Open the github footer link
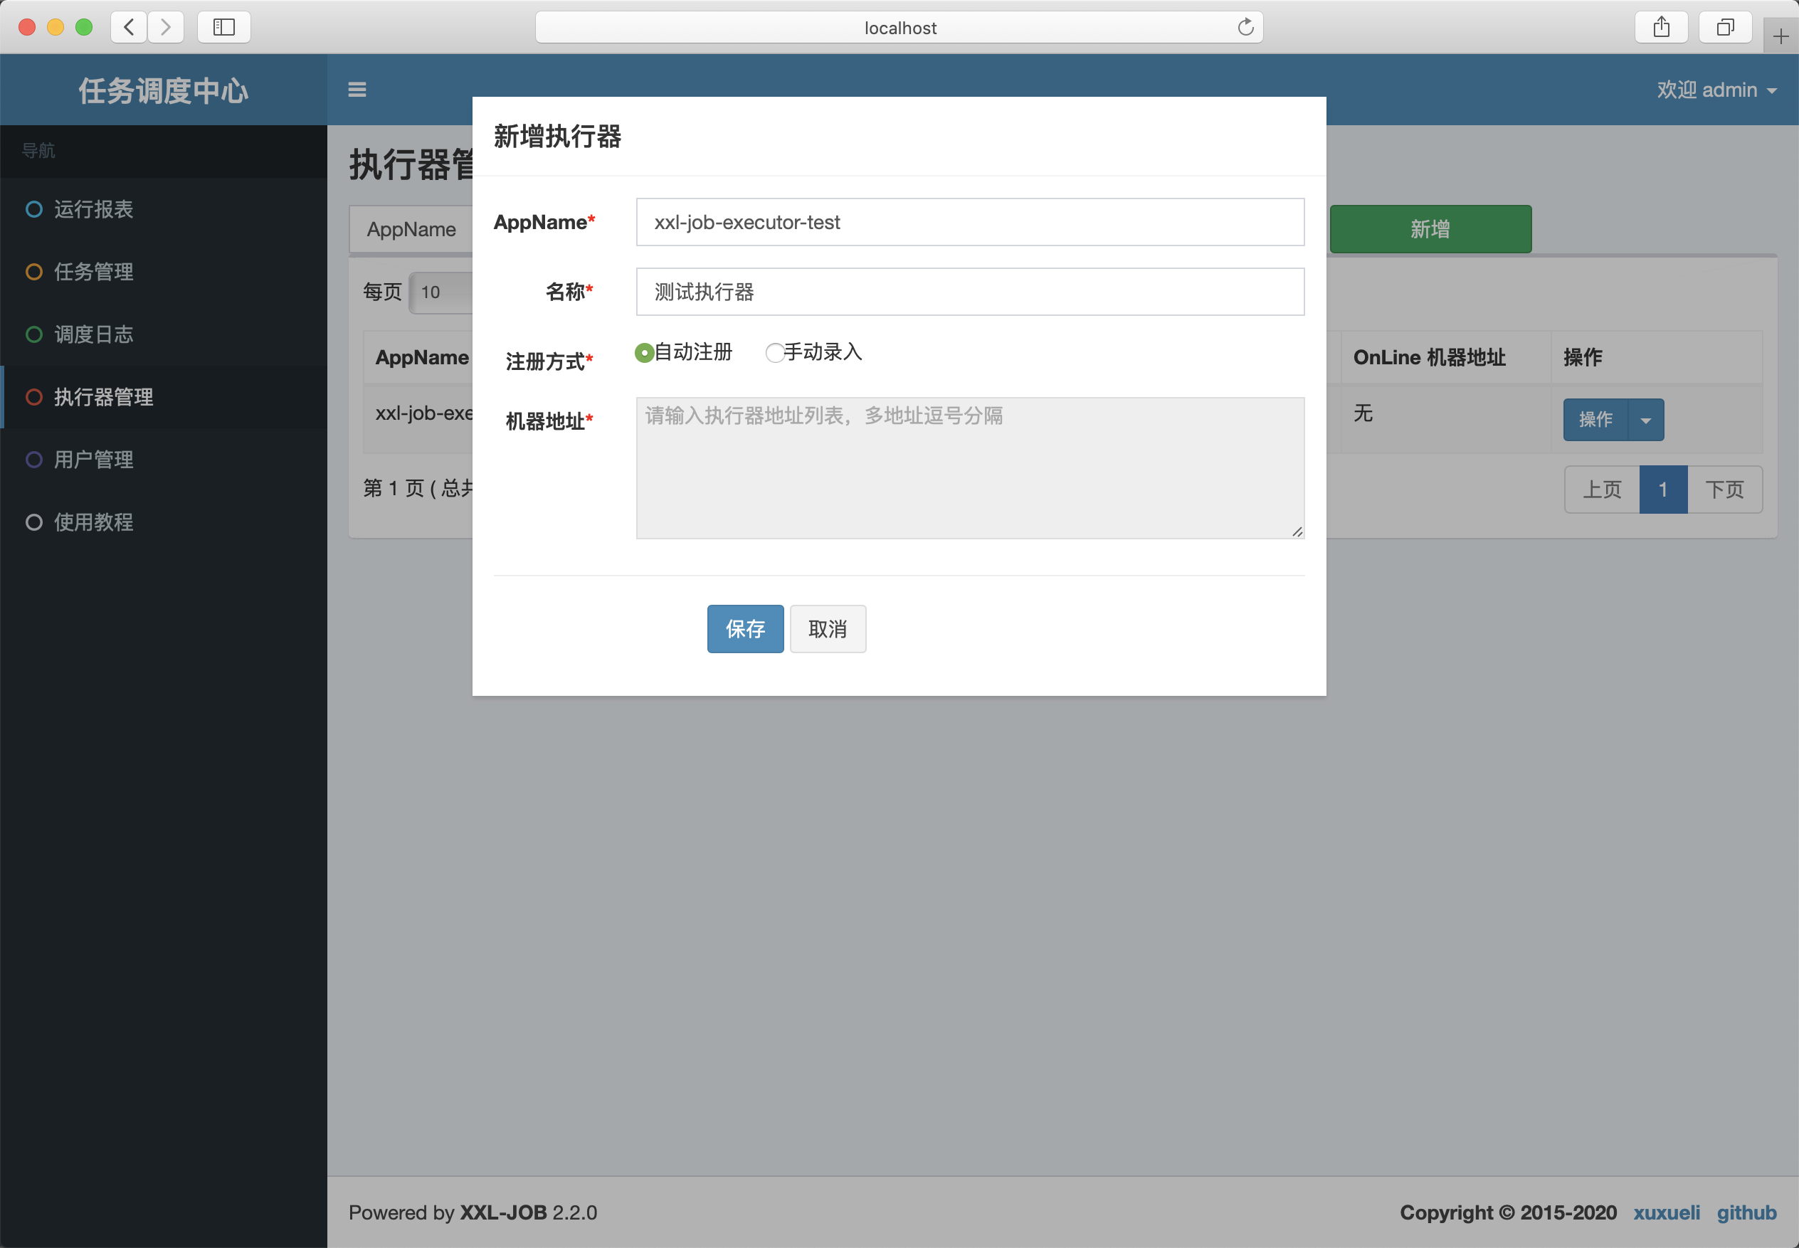 pos(1746,1212)
